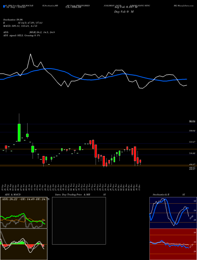Click the 'Day Vol: 0 M' readout

point(124,11)
